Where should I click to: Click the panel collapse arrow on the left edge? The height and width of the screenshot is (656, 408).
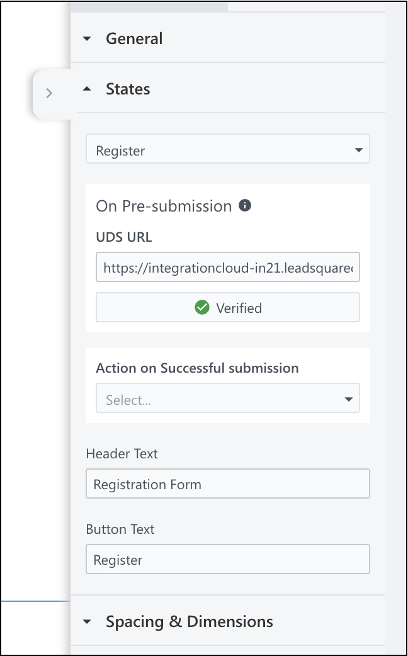pyautogui.click(x=49, y=93)
